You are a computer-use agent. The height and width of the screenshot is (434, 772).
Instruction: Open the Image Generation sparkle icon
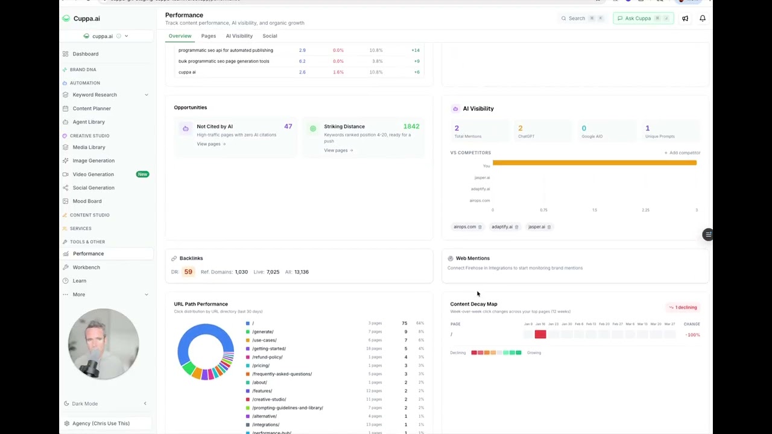66,161
